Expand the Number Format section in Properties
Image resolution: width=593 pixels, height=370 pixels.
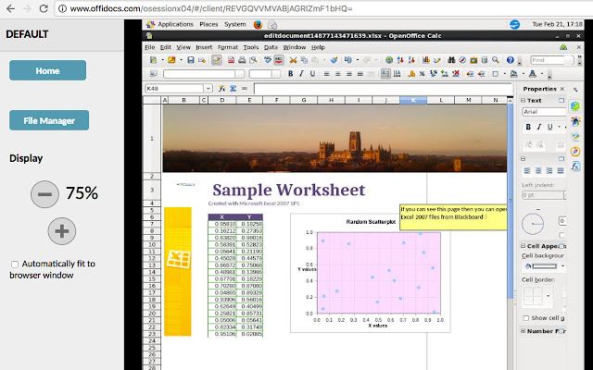[x=524, y=330]
